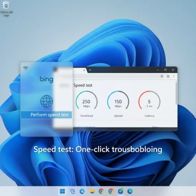Viewport: 196px width, 196px height.
Task: Open a new browser tab with plus
Action: coord(90,70)
